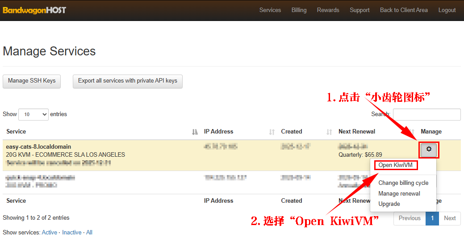This screenshot has height=238, width=464.
Task: Click Back to Client Area link
Action: click(404, 10)
